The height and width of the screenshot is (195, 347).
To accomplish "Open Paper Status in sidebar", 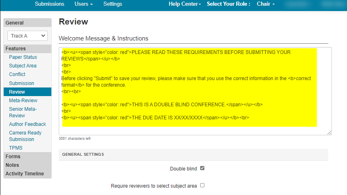I will pos(23,57).
